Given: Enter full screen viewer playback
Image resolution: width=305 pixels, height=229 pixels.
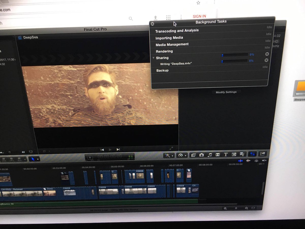Looking at the screenshot, I should coord(171,148).
